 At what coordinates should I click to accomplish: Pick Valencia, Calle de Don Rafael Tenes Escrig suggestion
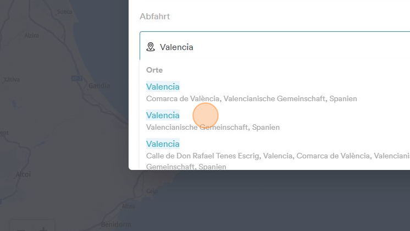pos(163,144)
